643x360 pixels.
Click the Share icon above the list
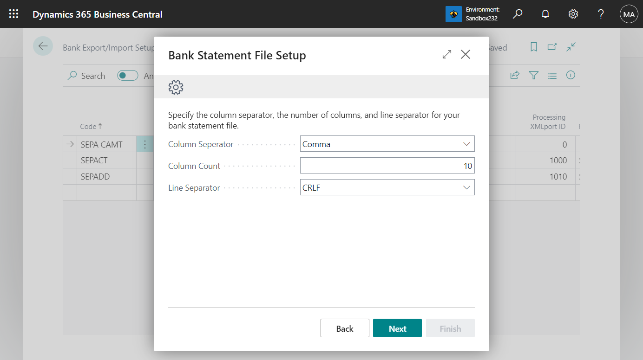coord(515,75)
